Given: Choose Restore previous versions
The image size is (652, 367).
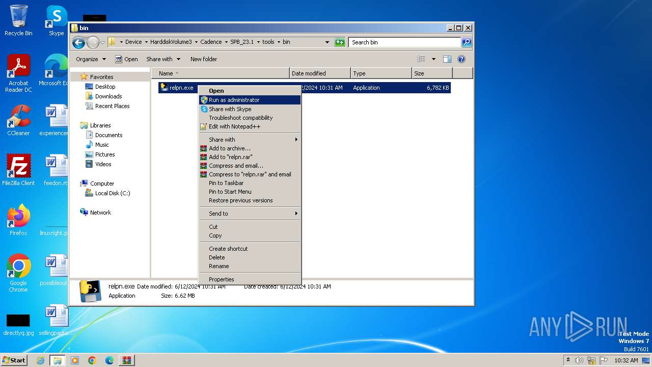Looking at the screenshot, I should pyautogui.click(x=250, y=200).
